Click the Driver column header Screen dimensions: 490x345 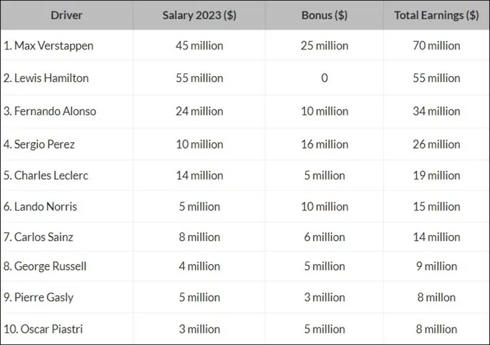point(67,16)
